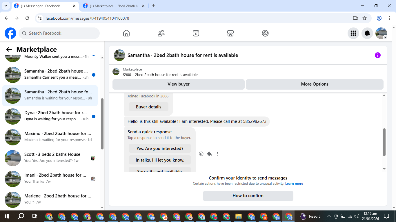Viewport: 396px width, 222px height.
Task: Select the Messenger | Facebook tab
Action: (45, 6)
